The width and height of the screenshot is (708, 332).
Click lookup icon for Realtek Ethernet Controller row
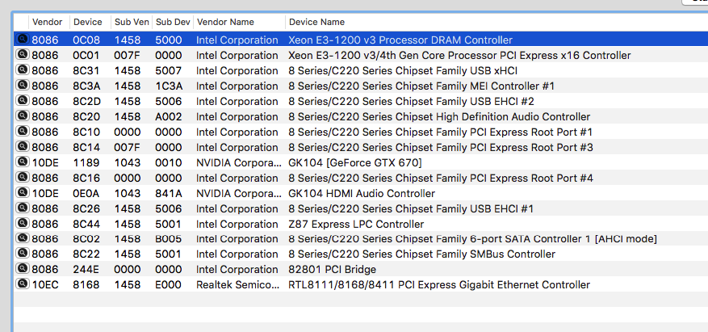click(x=22, y=284)
